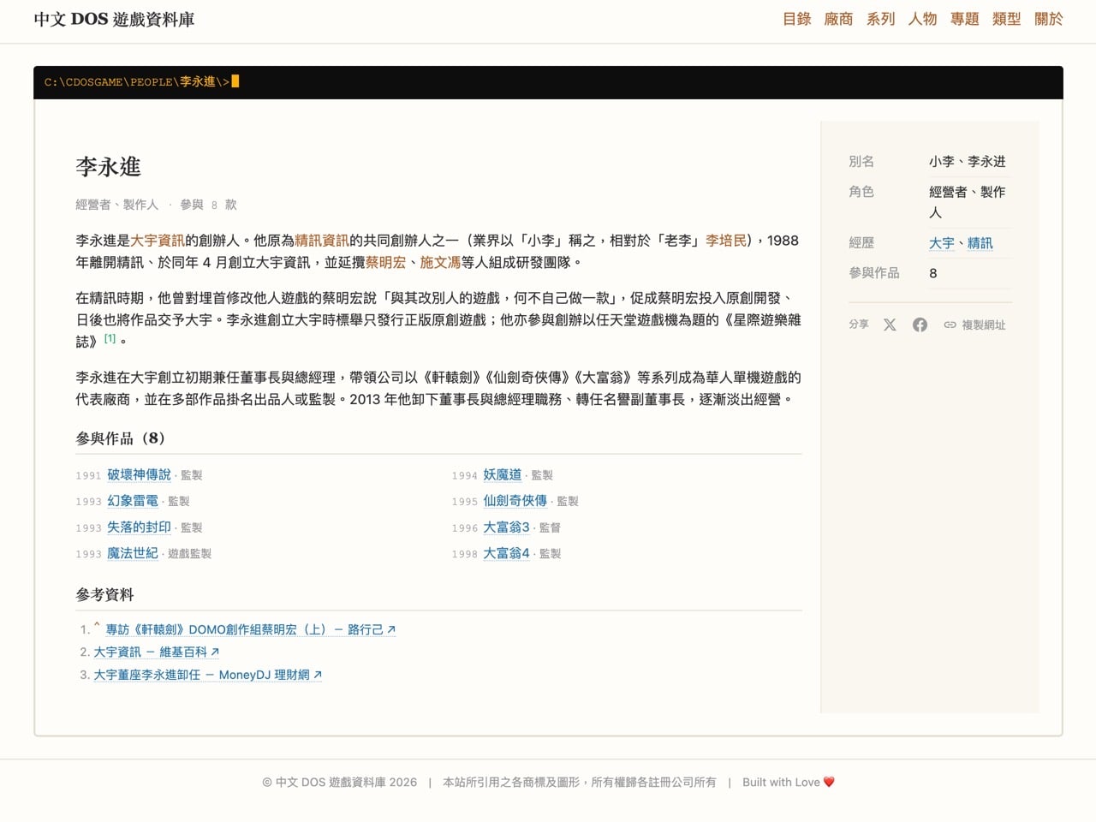Screen dimensions: 1096x822
Task: Open the 專題 nav item
Action: (x=964, y=19)
